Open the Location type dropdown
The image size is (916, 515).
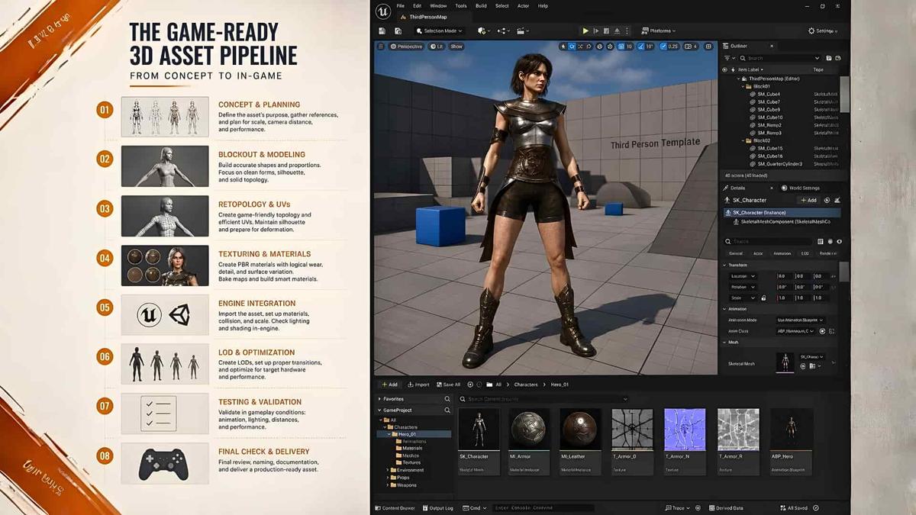(x=743, y=276)
